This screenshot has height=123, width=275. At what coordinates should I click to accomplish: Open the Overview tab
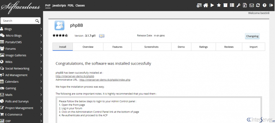pos(88,47)
